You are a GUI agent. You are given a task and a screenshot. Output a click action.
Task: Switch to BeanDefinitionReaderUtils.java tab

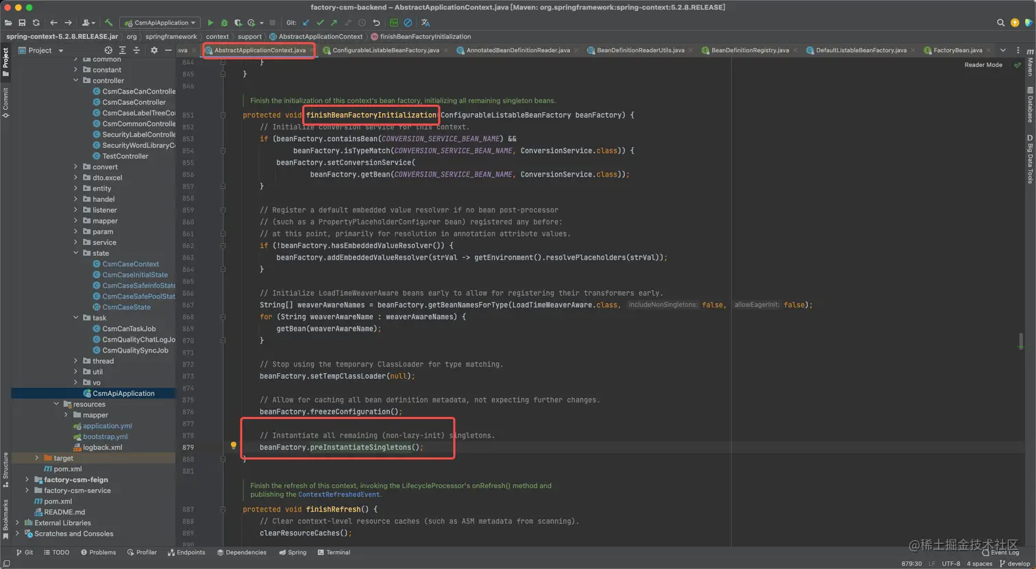click(640, 50)
